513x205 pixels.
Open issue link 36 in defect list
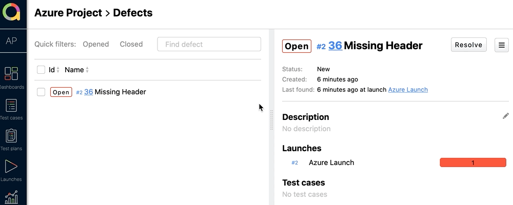point(89,92)
